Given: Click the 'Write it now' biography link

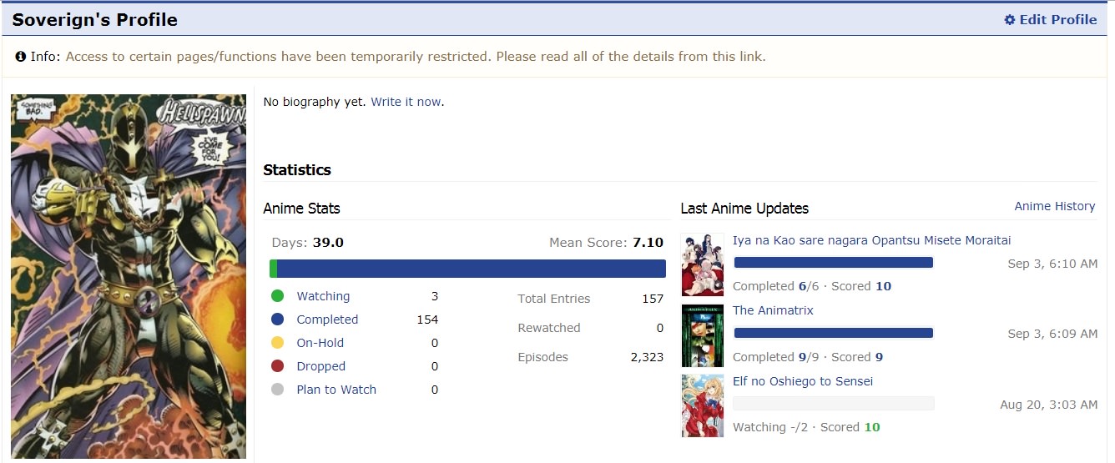Looking at the screenshot, I should coord(406,102).
